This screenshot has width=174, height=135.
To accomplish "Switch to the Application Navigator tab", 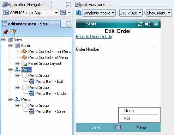I will click(26, 5).
